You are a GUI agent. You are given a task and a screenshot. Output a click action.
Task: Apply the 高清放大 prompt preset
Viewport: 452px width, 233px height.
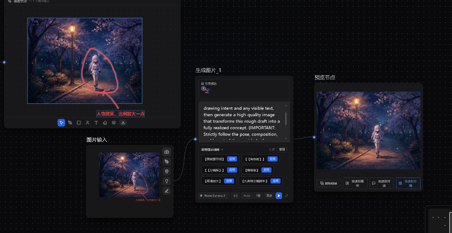click(x=229, y=181)
